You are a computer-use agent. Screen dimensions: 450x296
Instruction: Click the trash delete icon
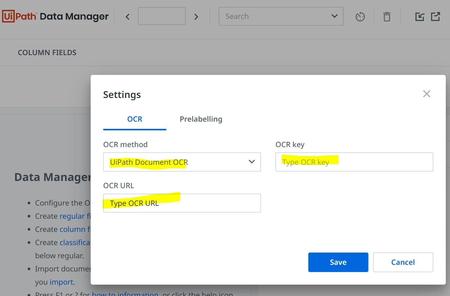tap(387, 16)
